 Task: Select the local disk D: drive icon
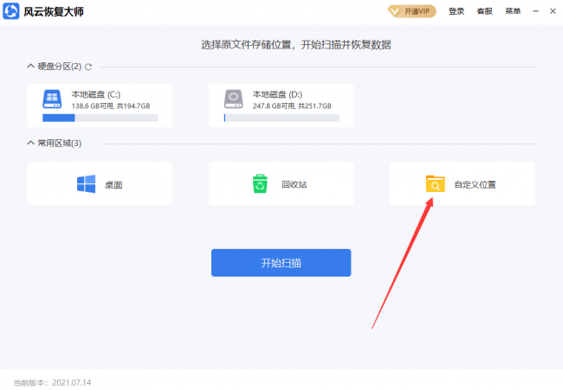click(x=233, y=99)
